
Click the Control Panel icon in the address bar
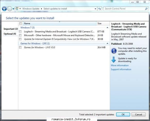(x=17, y=9)
